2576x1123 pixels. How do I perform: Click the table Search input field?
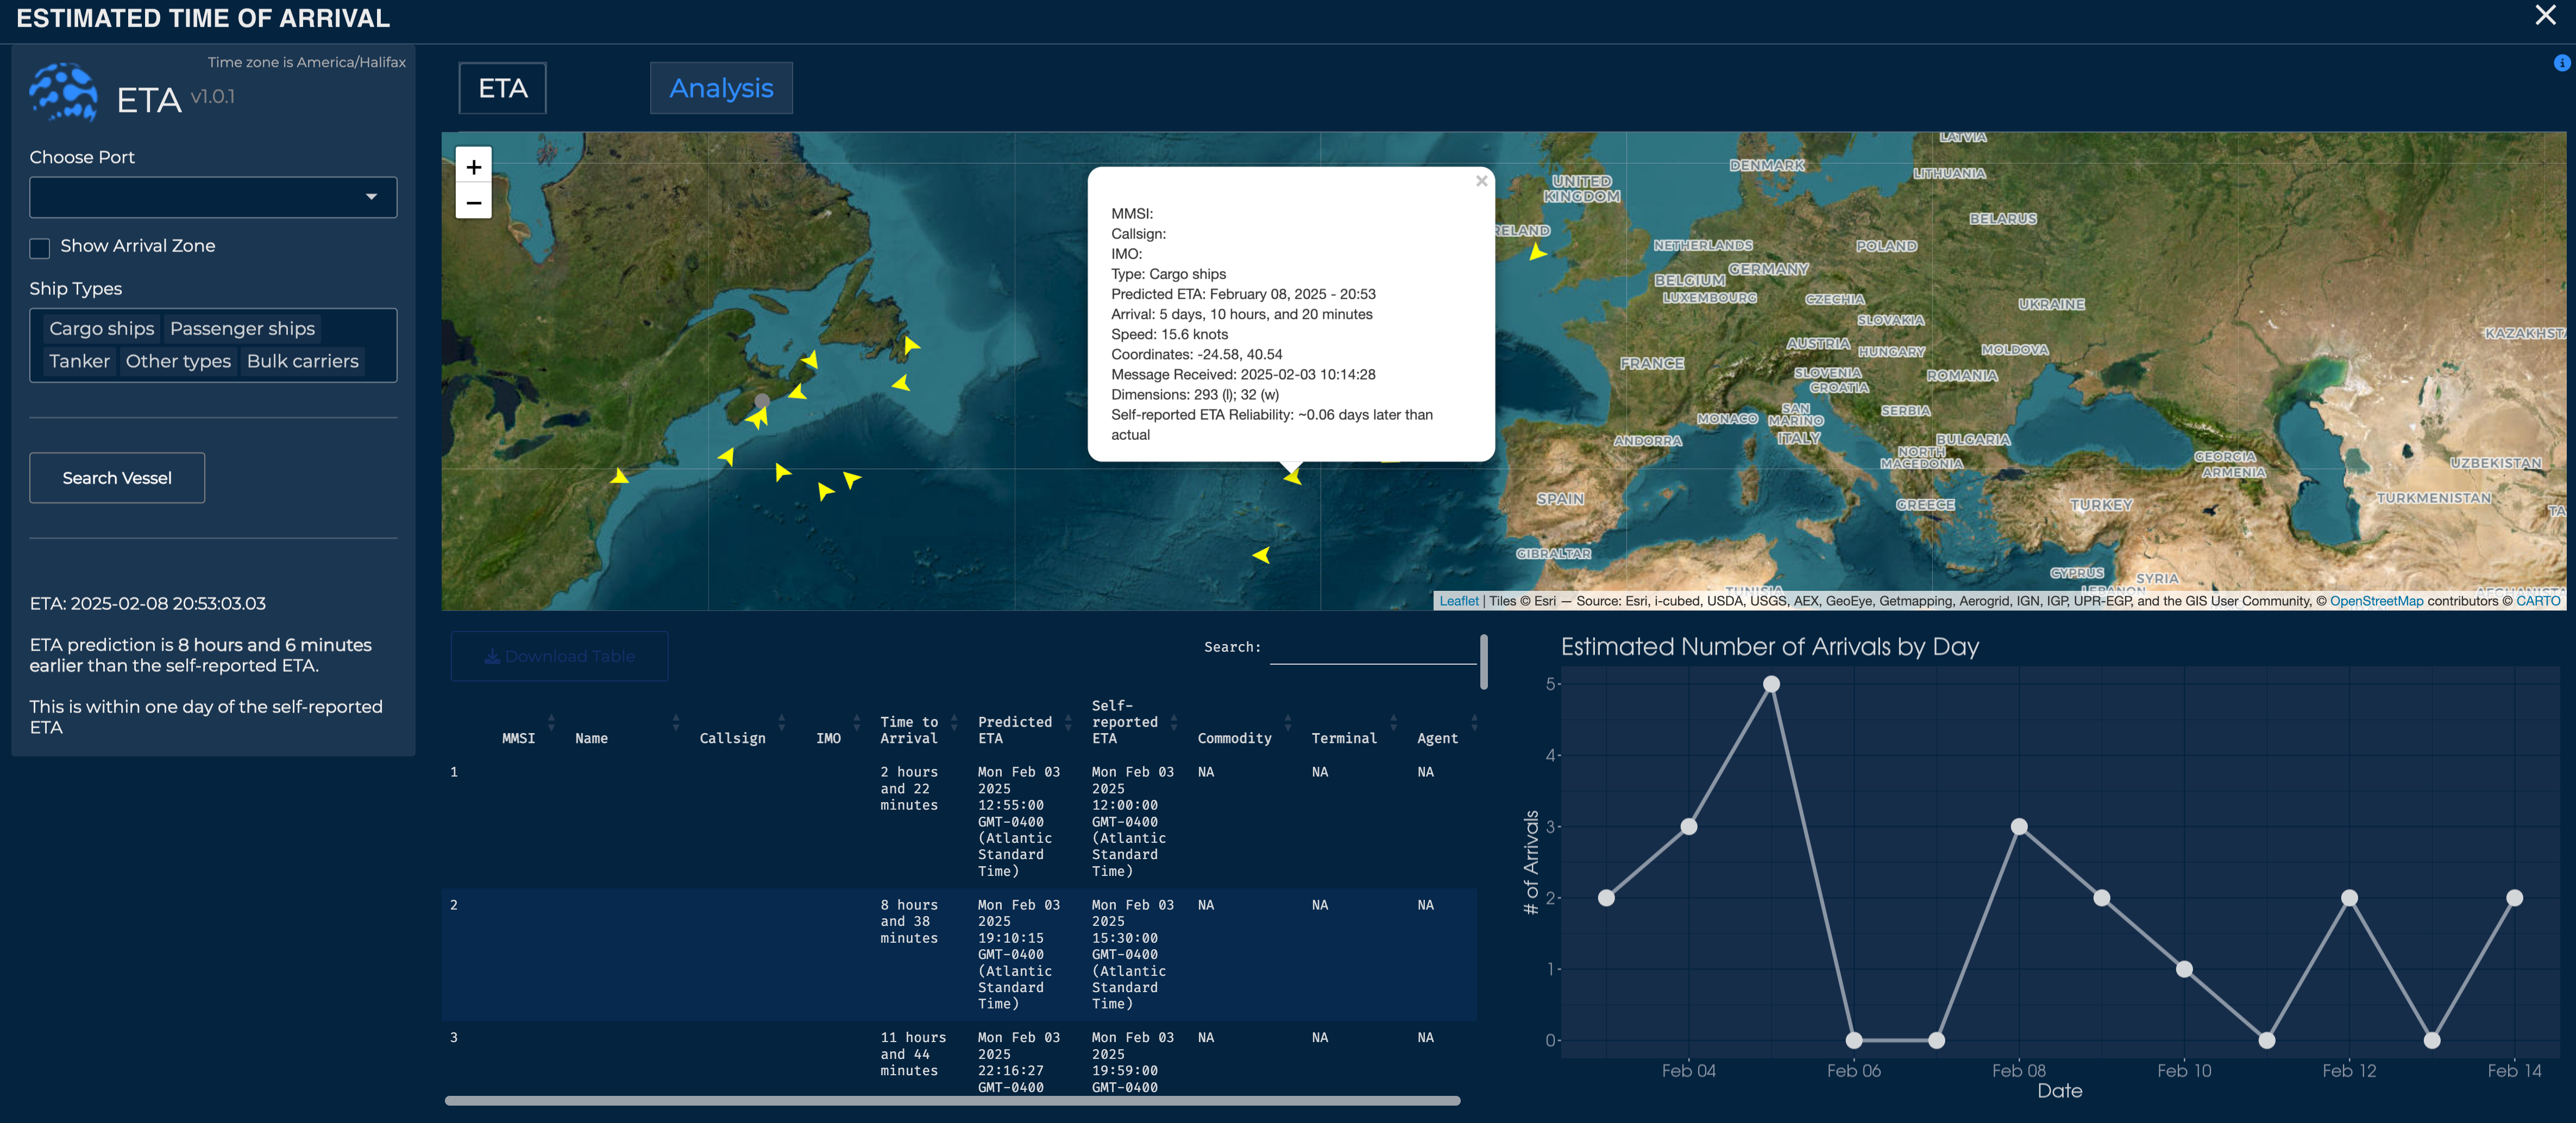coord(1372,648)
